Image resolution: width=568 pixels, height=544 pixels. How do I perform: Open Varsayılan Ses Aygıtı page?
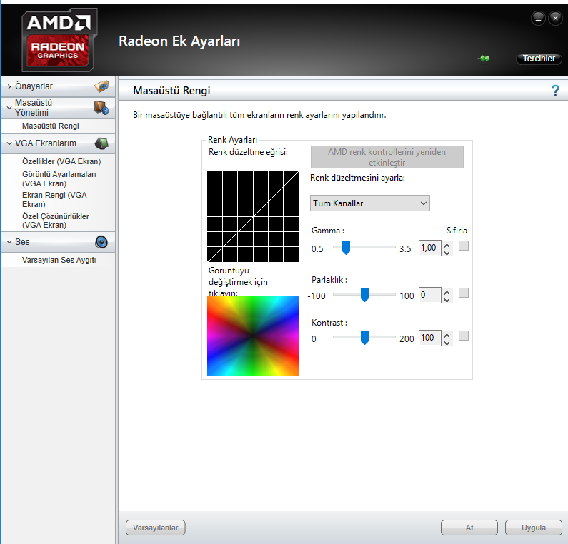[59, 261]
